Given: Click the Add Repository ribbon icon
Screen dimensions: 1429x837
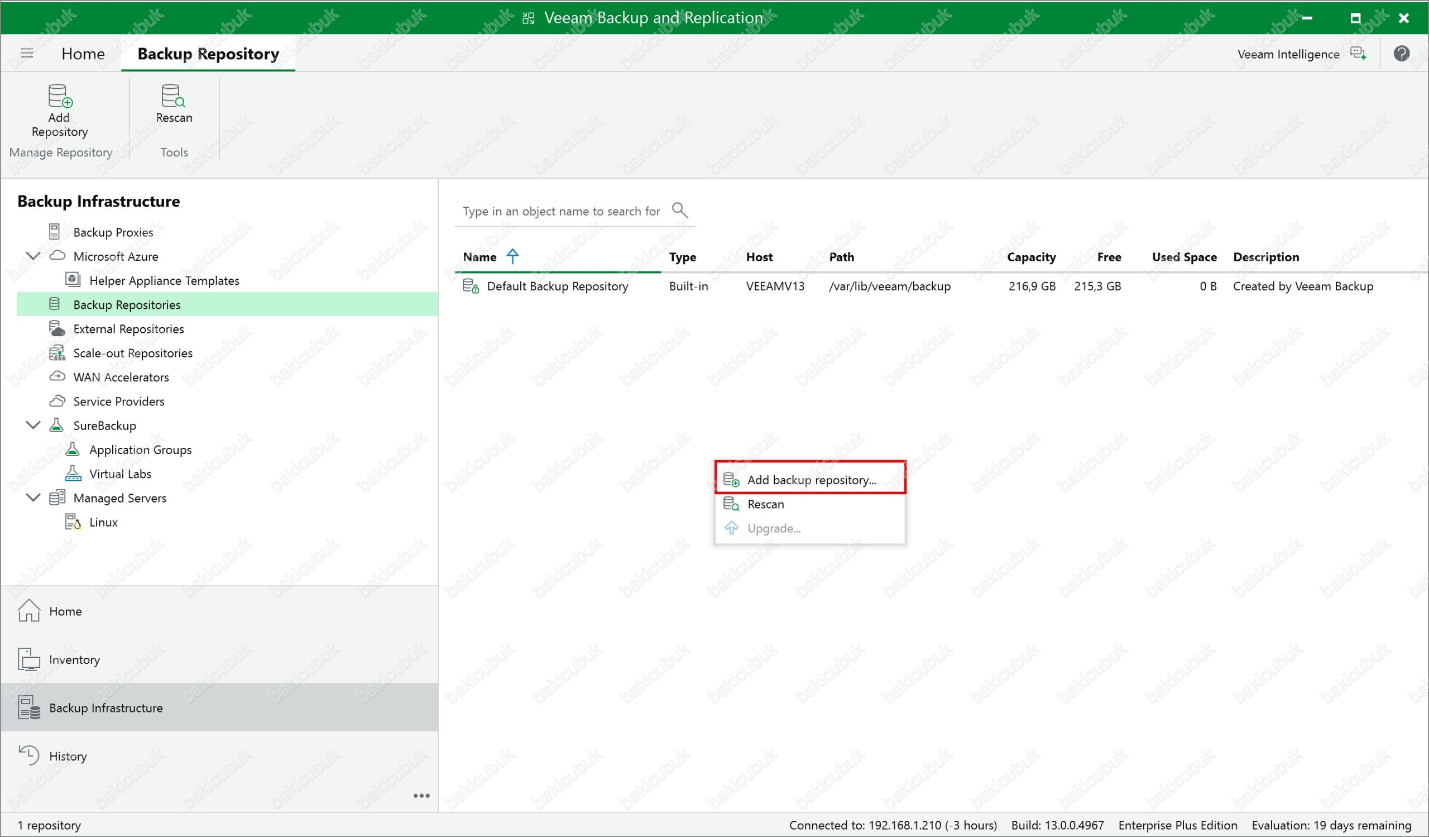Looking at the screenshot, I should (60, 97).
